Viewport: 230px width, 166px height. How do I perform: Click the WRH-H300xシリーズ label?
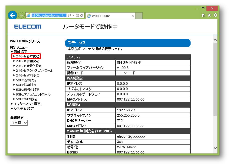25,41
